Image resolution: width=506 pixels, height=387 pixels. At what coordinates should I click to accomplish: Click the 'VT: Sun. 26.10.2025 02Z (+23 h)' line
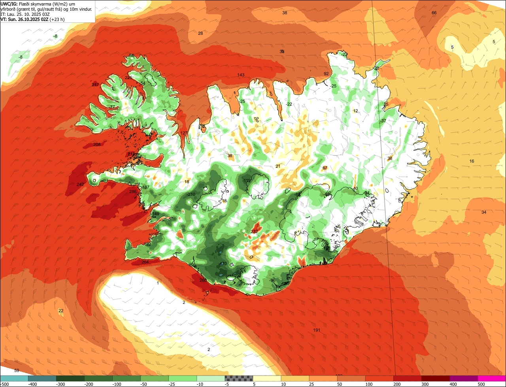[x=33, y=19]
